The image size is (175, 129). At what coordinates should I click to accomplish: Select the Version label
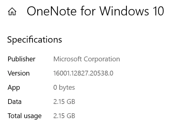pos(19,73)
